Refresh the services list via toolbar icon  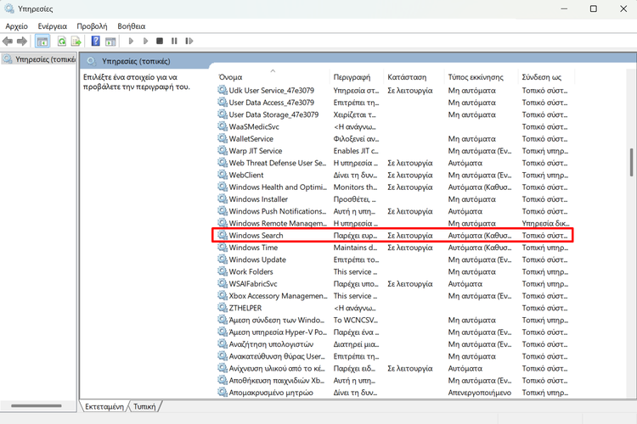(x=62, y=41)
